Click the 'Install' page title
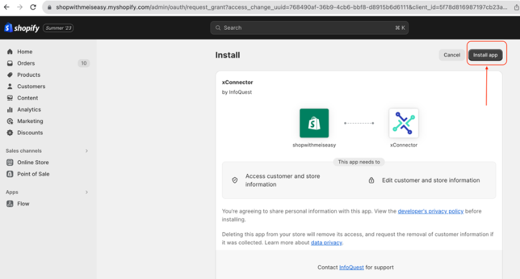This screenshot has width=520, height=279. [228, 55]
